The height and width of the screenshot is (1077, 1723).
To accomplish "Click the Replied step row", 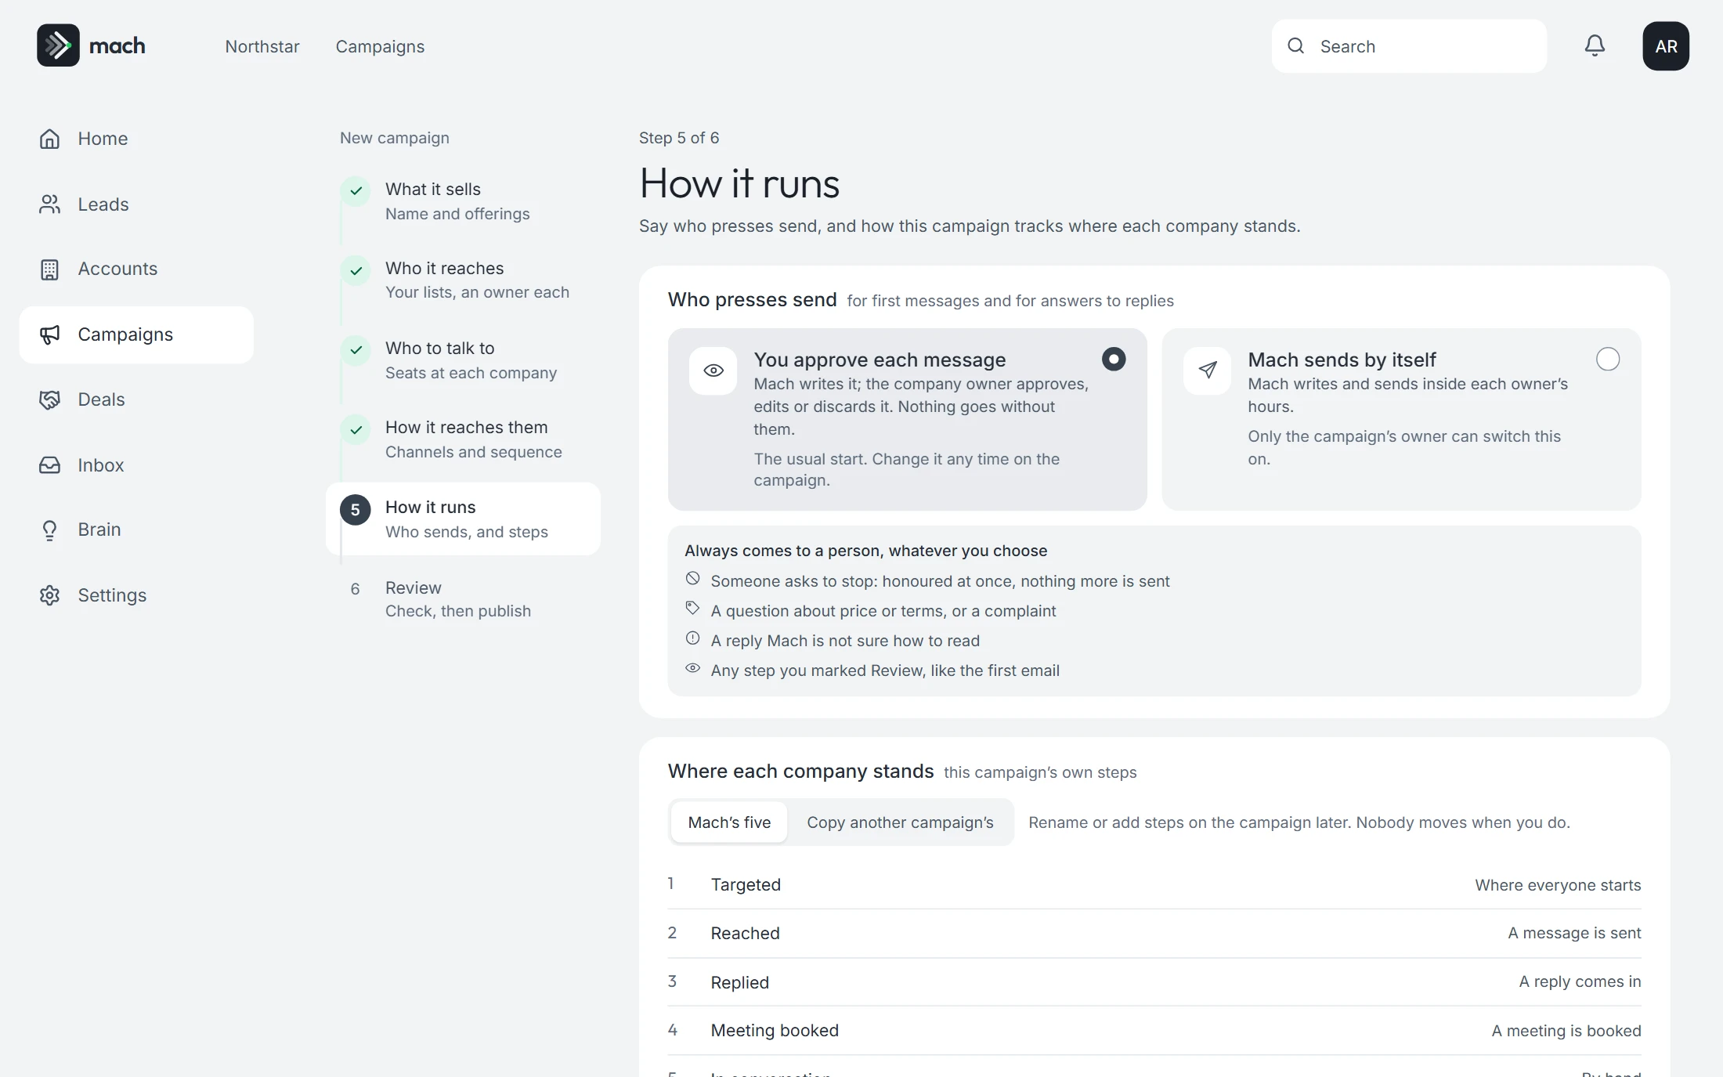I will [x=1154, y=982].
